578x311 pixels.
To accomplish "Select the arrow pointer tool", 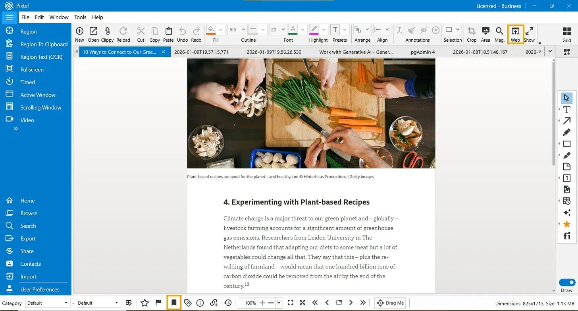I will click(566, 98).
